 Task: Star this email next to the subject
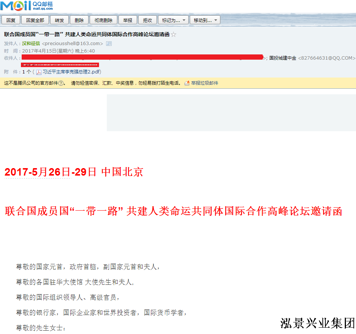coord(173,35)
